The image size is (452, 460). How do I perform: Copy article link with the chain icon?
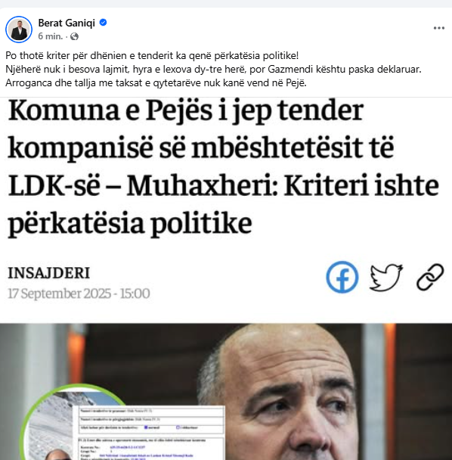click(x=430, y=277)
